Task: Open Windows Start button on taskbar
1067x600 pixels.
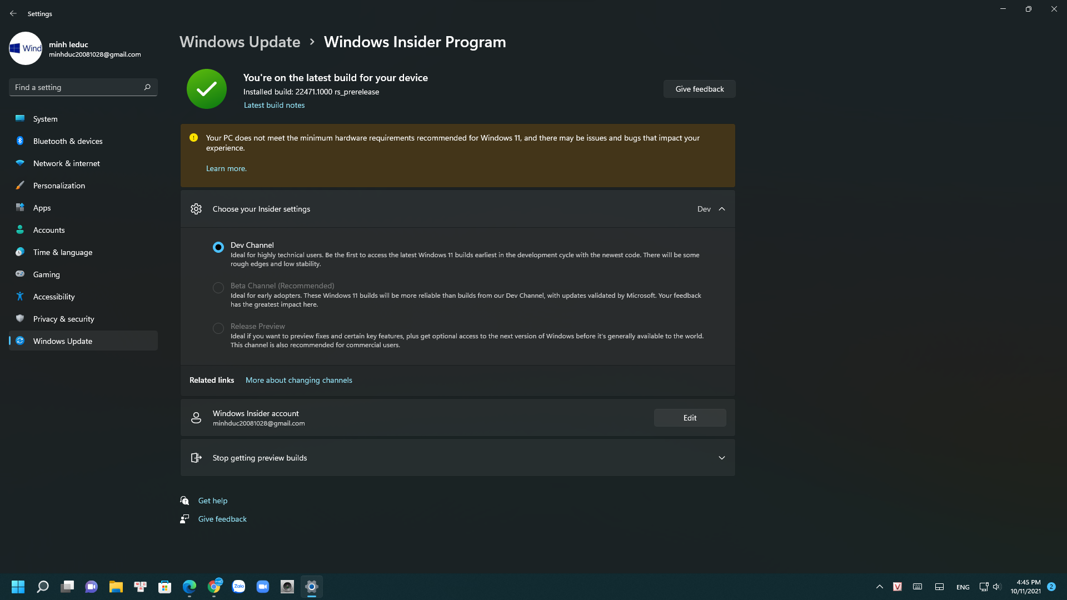Action: point(18,587)
